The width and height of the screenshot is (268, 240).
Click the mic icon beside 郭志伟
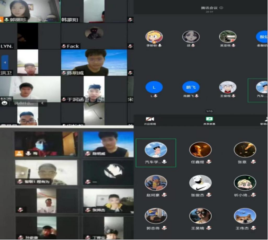164,228
